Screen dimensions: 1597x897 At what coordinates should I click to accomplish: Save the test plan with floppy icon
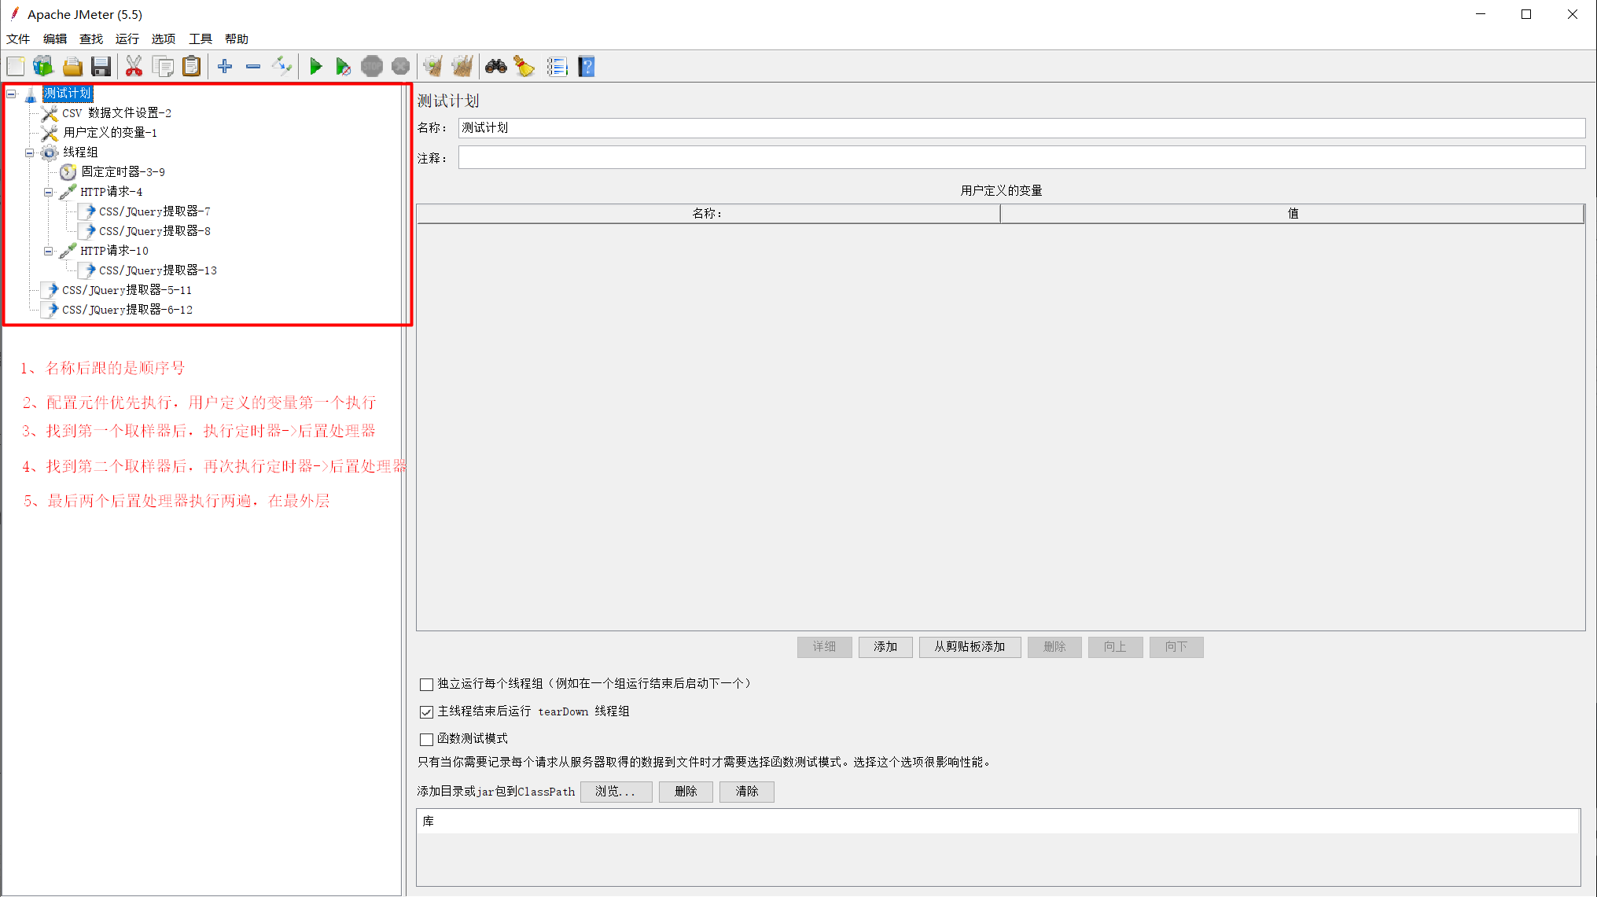101,67
